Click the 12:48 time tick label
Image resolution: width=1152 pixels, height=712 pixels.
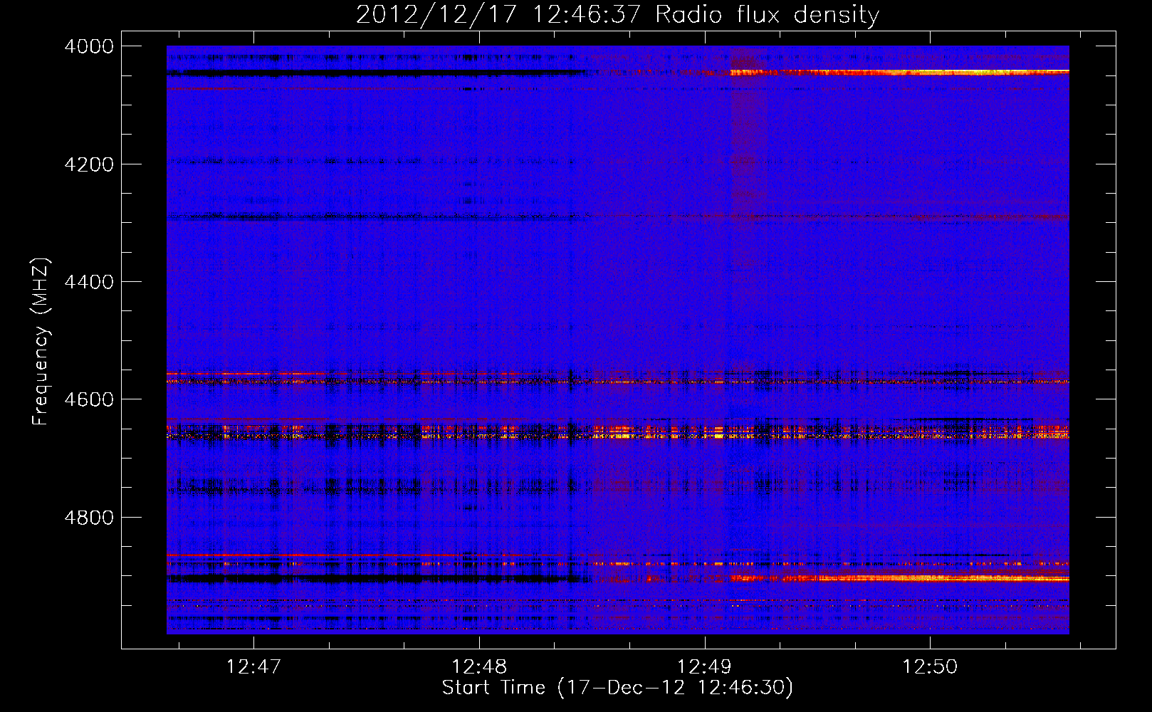[479, 666]
